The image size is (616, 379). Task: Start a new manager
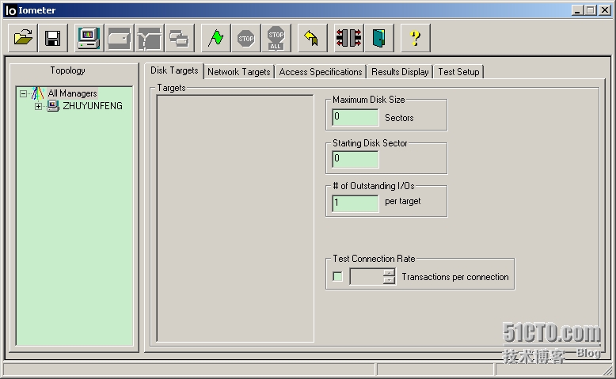coord(89,38)
